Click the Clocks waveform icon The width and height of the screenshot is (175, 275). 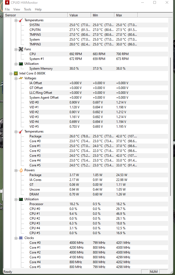pos(21,238)
